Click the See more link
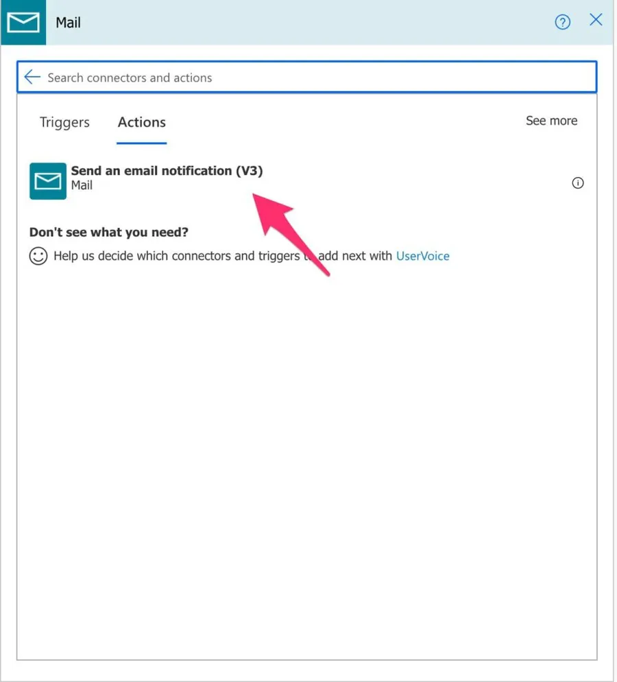The height and width of the screenshot is (682, 617). tap(551, 121)
